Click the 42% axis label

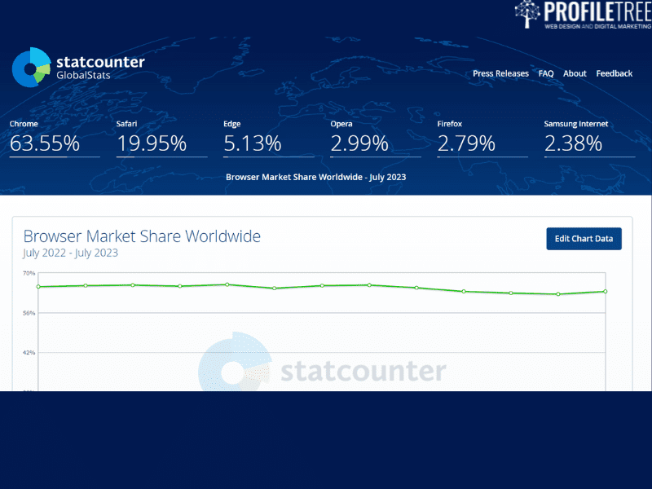29,353
